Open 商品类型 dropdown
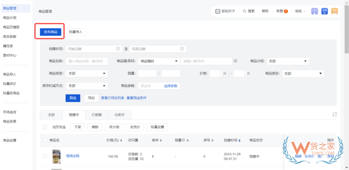 coord(87,73)
